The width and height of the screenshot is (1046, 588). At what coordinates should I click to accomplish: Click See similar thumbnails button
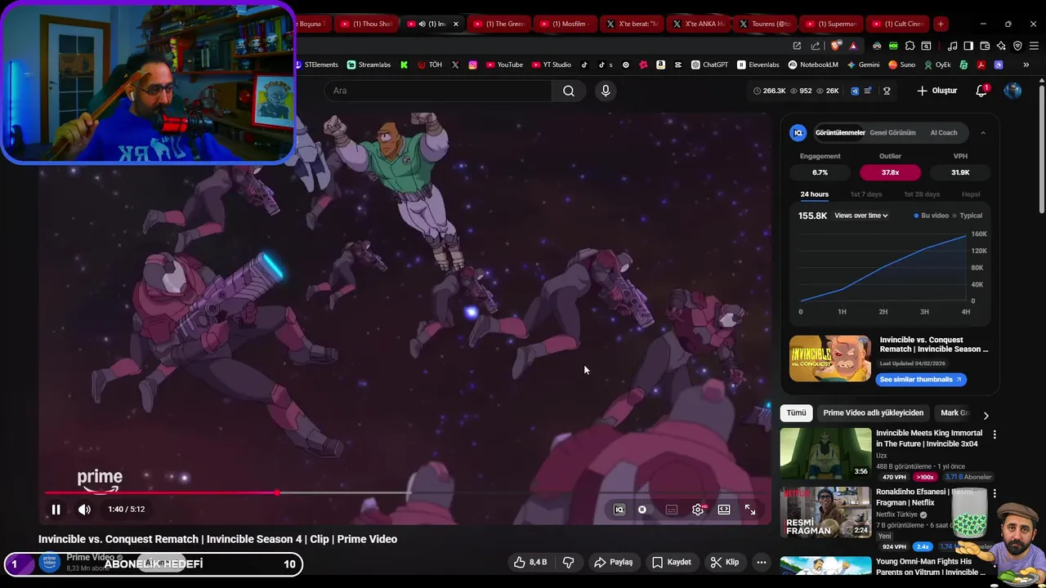coord(920,379)
